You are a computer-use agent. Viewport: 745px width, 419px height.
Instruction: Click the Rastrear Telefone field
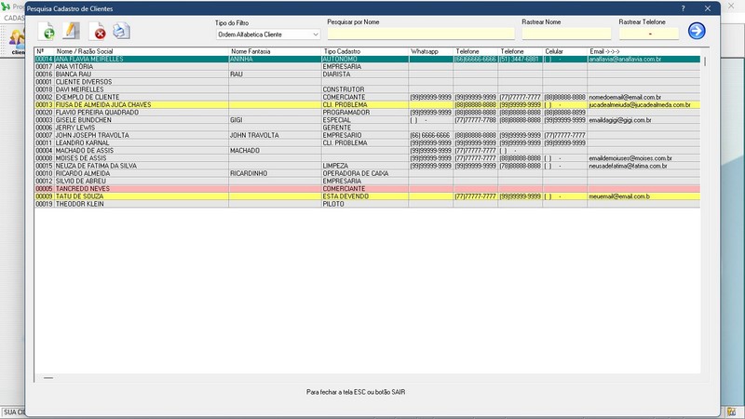(649, 34)
